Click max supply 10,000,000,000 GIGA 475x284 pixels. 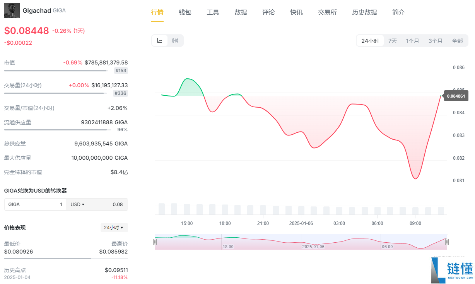coord(100,158)
